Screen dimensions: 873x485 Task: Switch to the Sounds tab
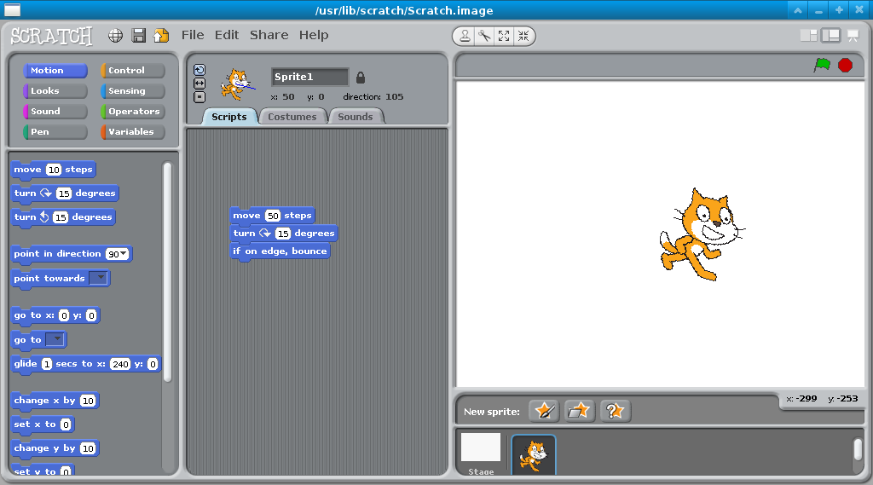[356, 117]
